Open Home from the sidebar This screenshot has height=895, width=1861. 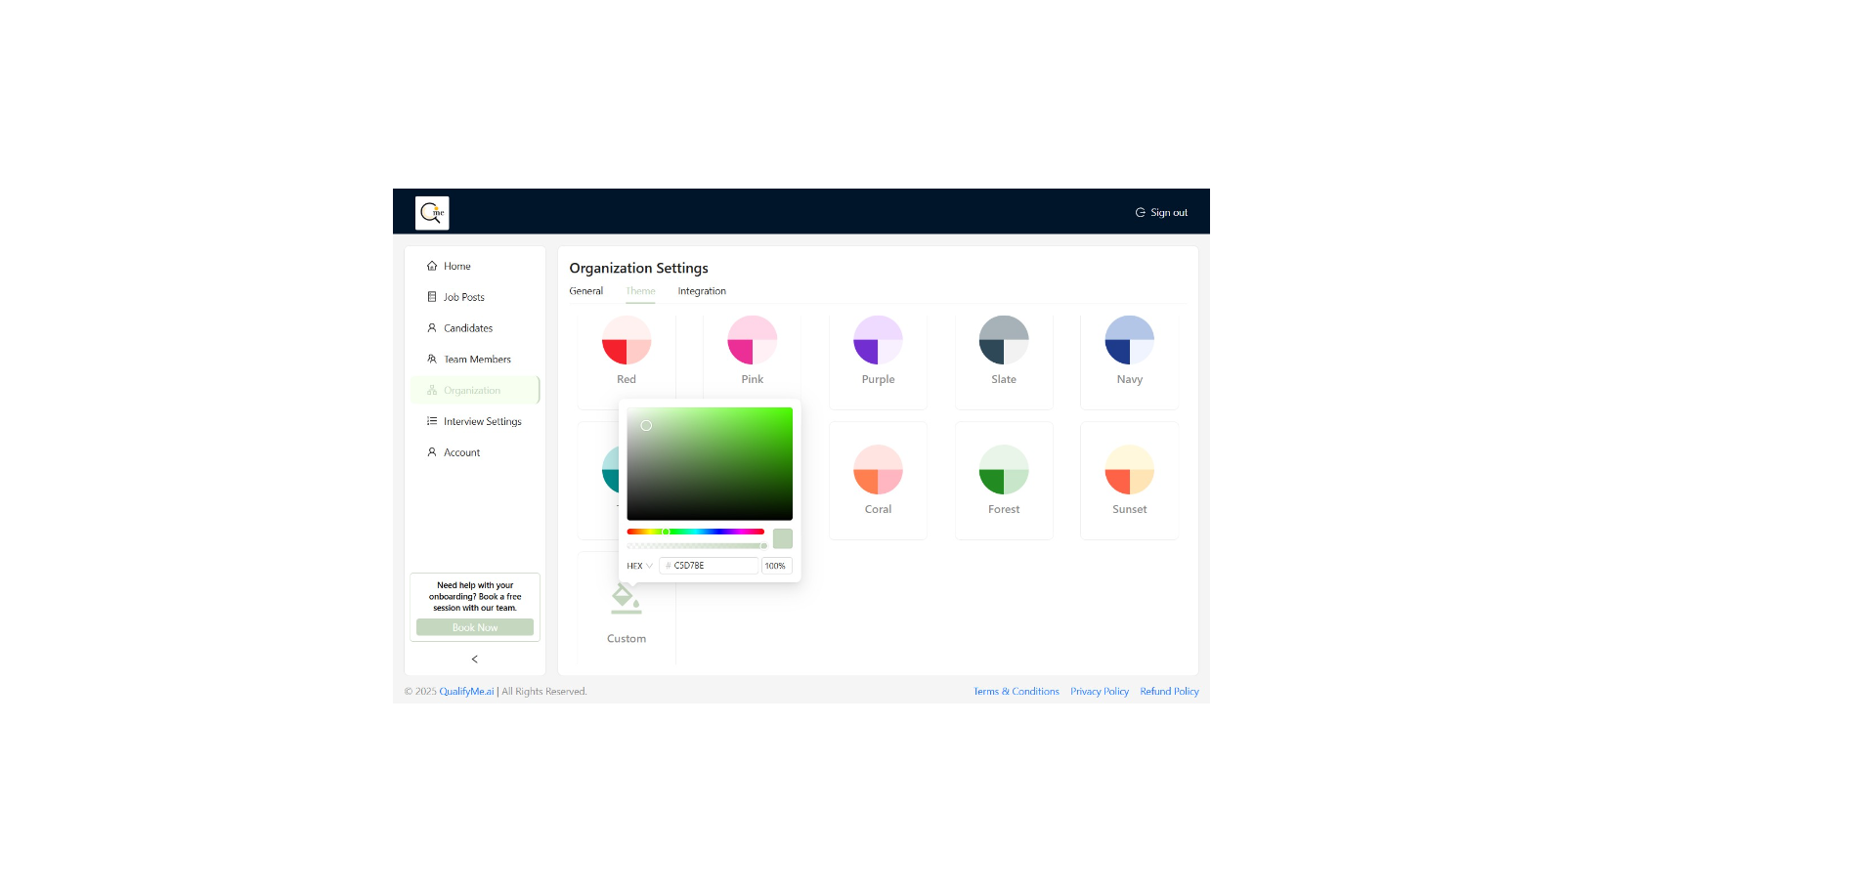point(456,266)
